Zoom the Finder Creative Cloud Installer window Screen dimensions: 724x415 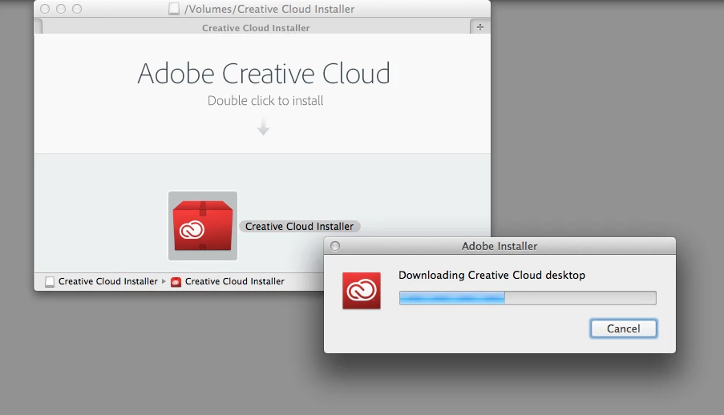tap(77, 9)
